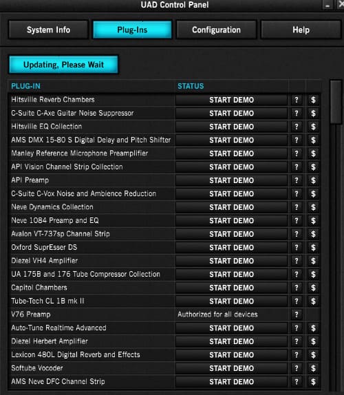Open help for Avalon VT-737sp Channel Strip
Image resolution: width=344 pixels, height=395 pixels.
(x=297, y=234)
